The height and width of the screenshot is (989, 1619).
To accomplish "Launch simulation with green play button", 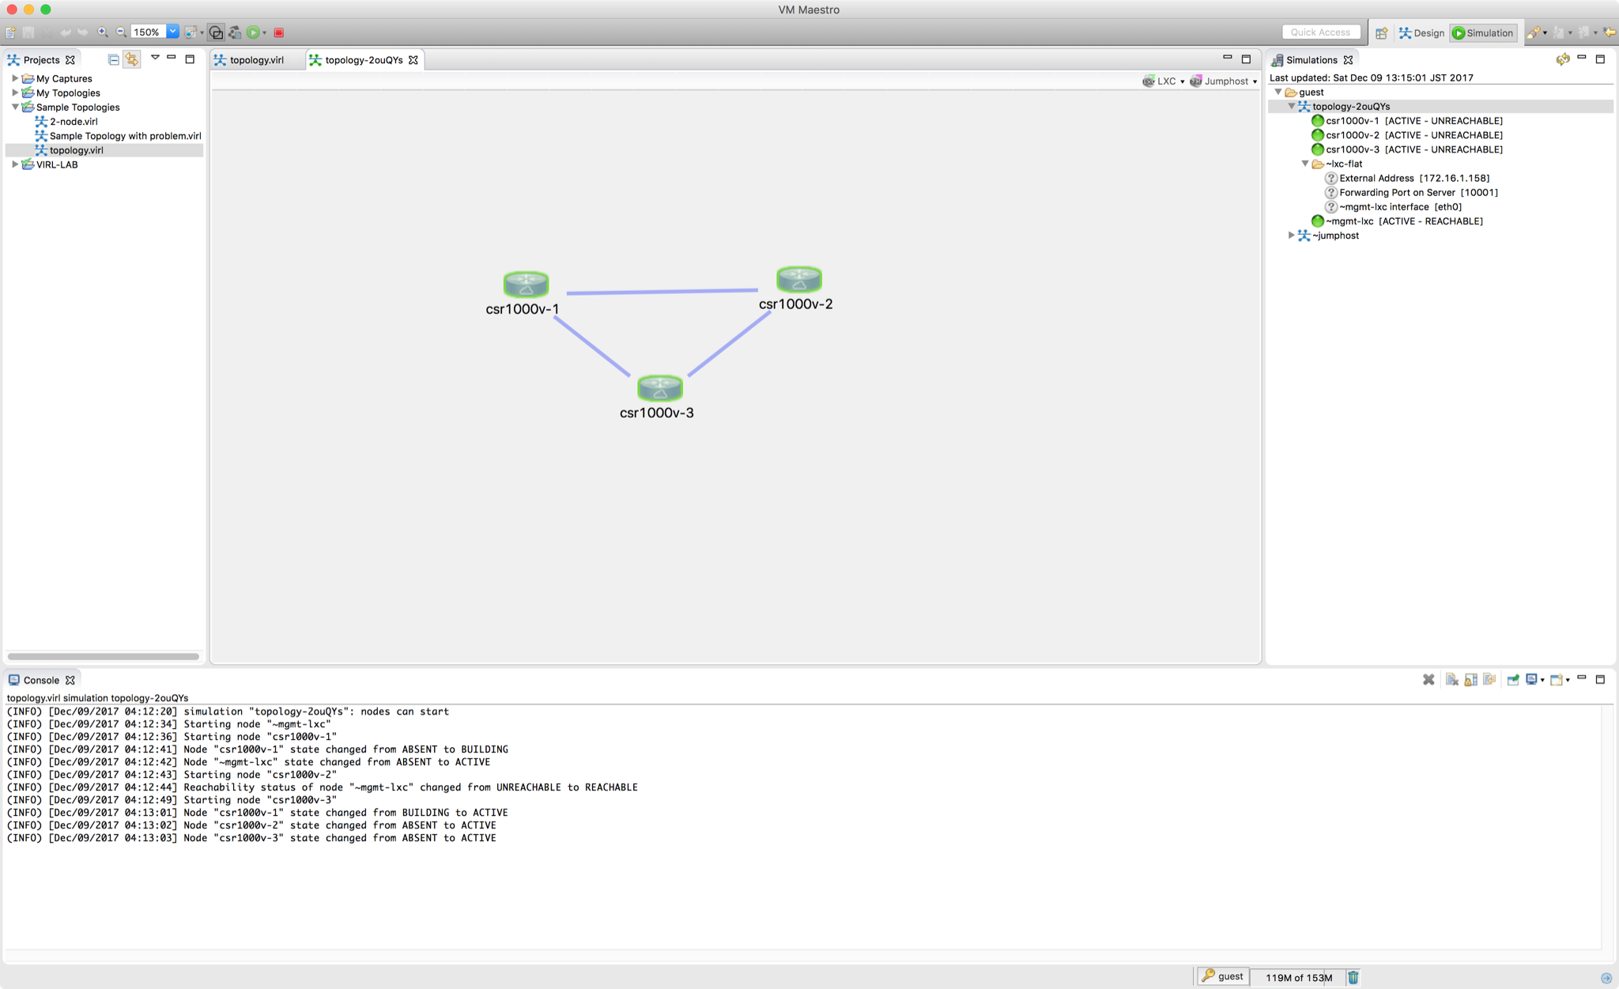I will tap(253, 32).
